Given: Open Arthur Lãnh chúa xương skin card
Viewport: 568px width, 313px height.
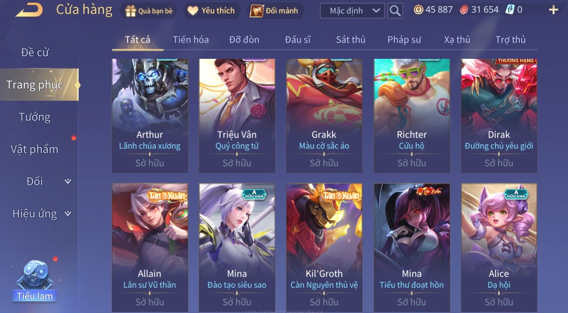Looking at the screenshot, I should pos(150,116).
